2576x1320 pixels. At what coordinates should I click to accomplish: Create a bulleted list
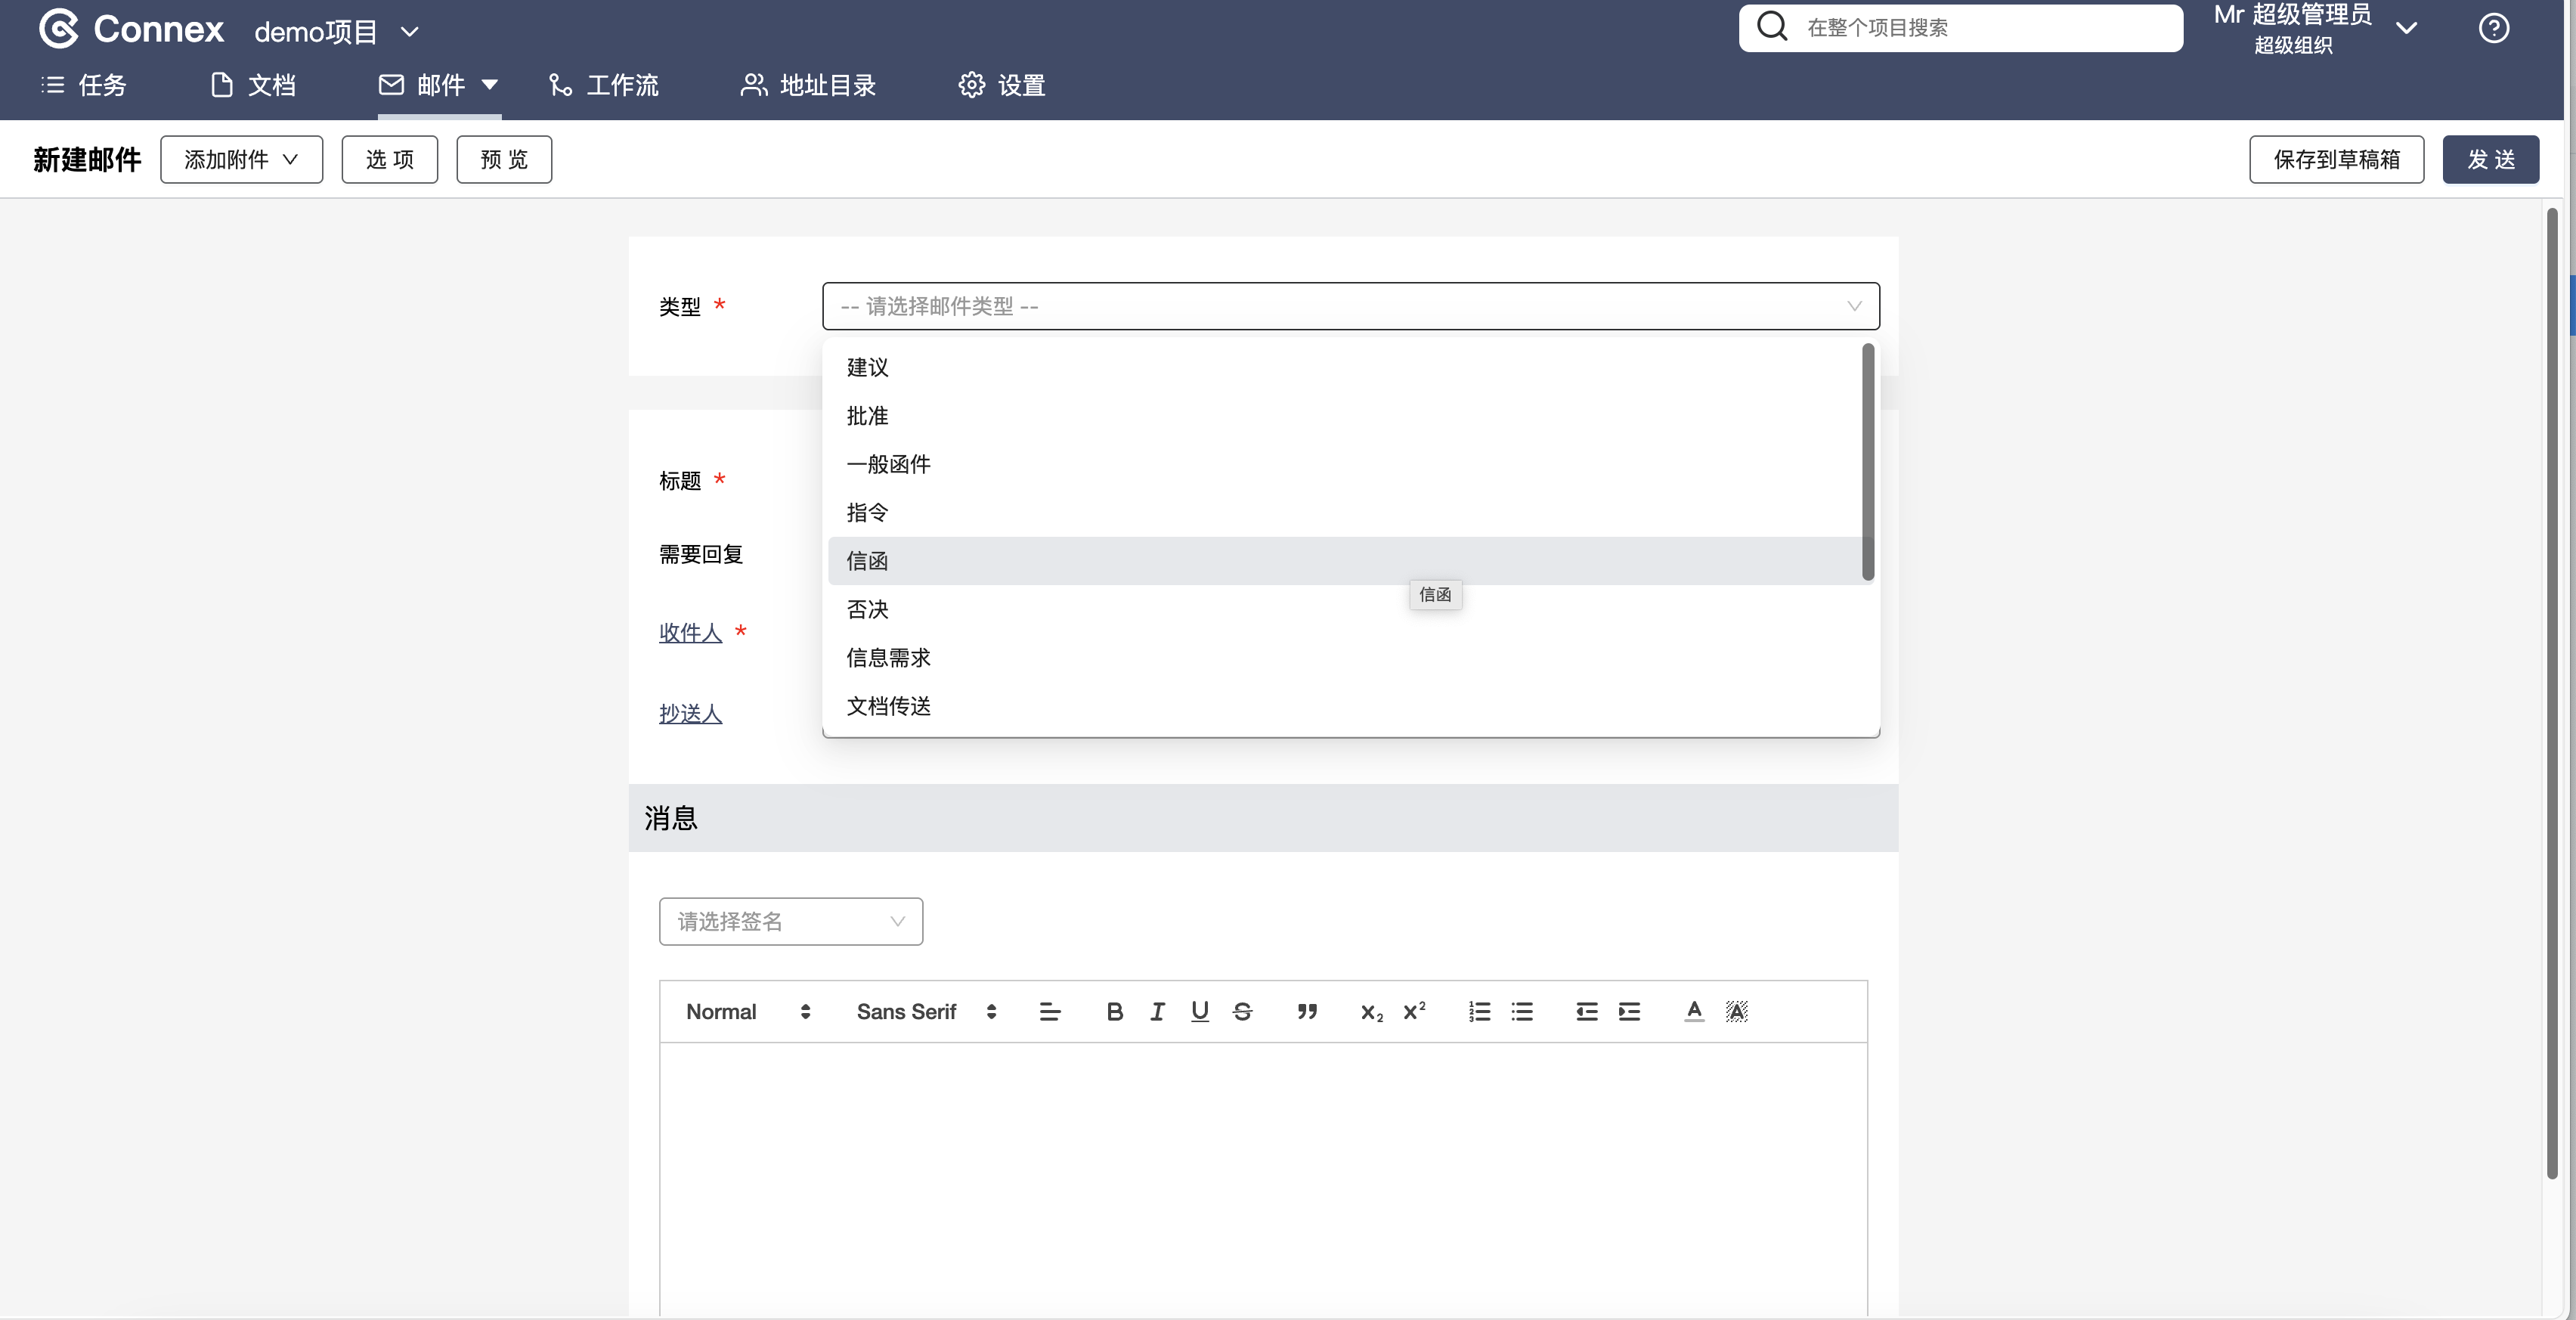click(1522, 1012)
